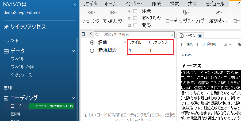This screenshot has width=241, height=121.
Task: Open the 作成 ribbon tab
Action: [156, 3]
